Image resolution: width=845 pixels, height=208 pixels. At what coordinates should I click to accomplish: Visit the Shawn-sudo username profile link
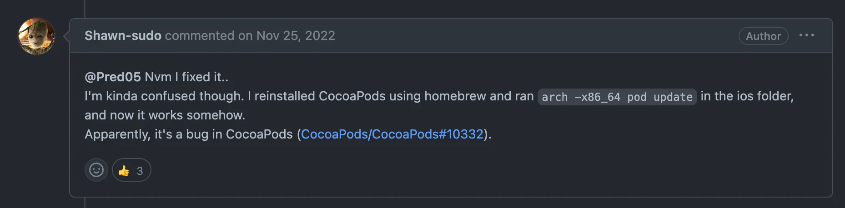(123, 35)
